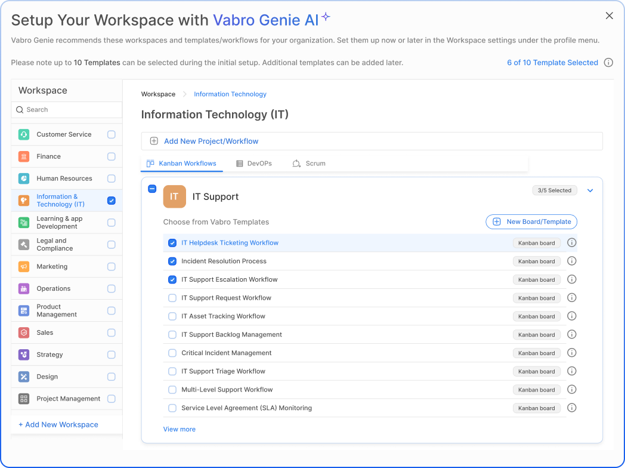The height and width of the screenshot is (468, 625).
Task: Switch to the Scrum tab
Action: point(309,164)
